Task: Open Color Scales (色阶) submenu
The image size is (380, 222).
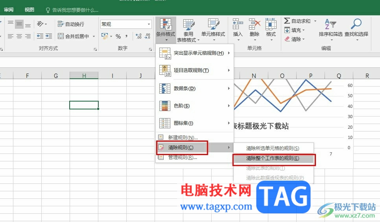Action: [x=195, y=106]
